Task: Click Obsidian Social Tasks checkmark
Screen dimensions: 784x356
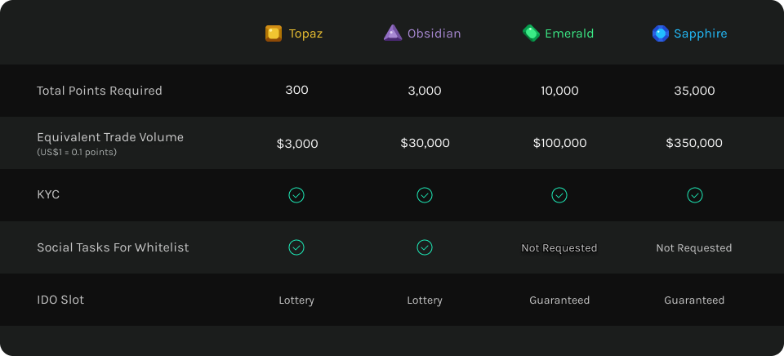Action: click(x=425, y=247)
